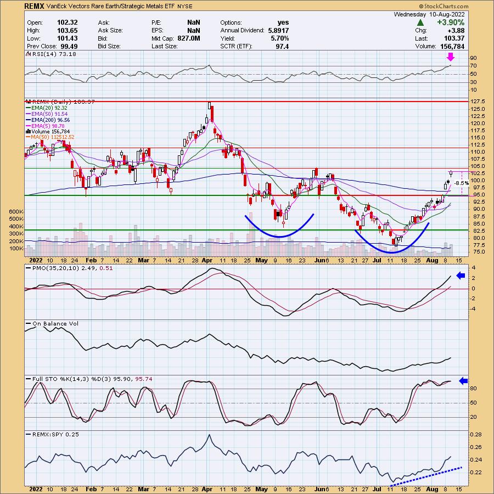Click the NYSE exchange label
The image size is (494, 494).
[184, 6]
